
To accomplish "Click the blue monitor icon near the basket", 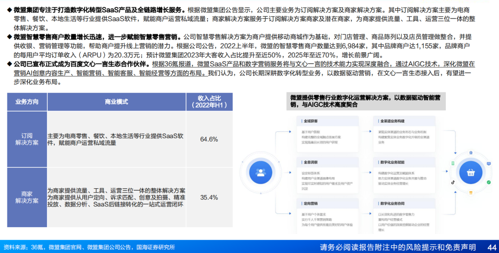I will tap(489, 163).
